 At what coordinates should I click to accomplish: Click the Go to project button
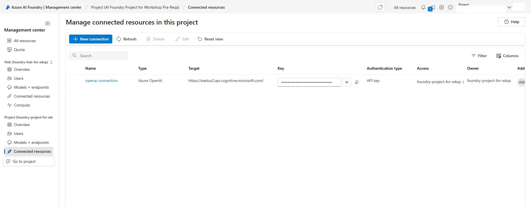(x=29, y=161)
